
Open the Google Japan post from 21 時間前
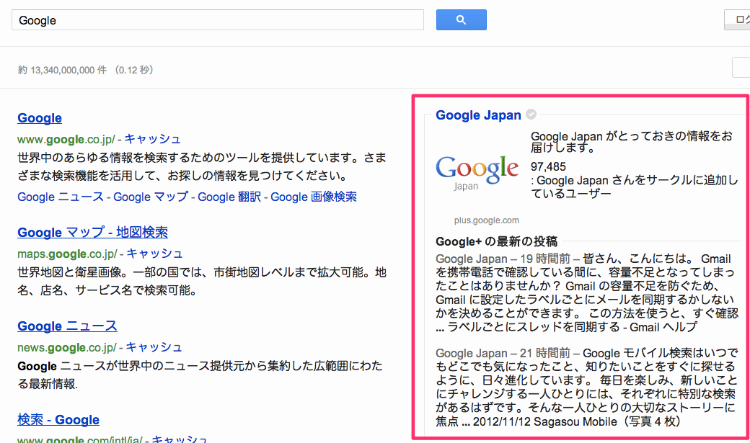[x=503, y=353]
